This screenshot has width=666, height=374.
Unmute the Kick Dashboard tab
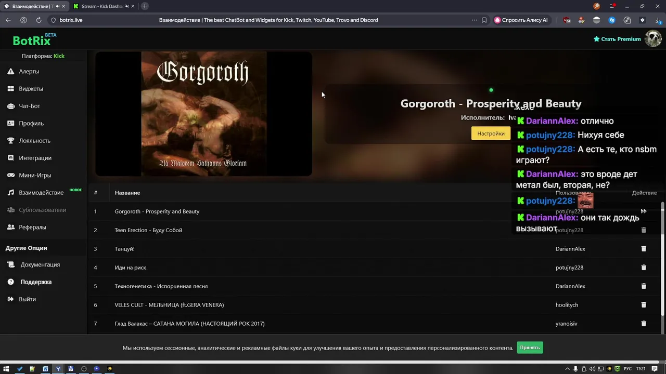point(127,6)
